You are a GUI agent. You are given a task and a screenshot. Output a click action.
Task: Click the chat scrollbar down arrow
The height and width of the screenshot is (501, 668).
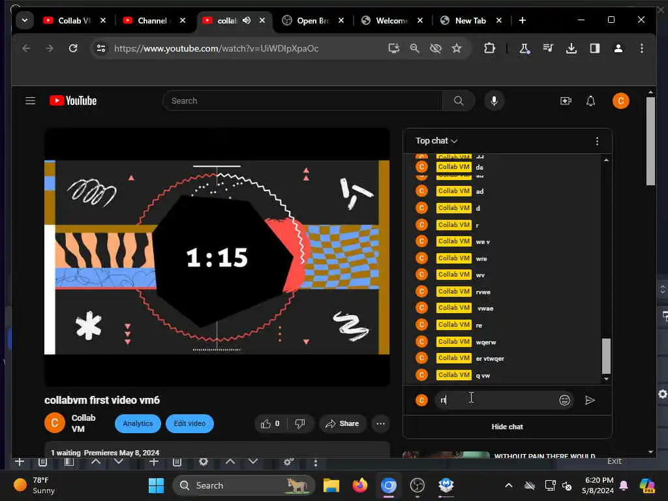point(606,379)
